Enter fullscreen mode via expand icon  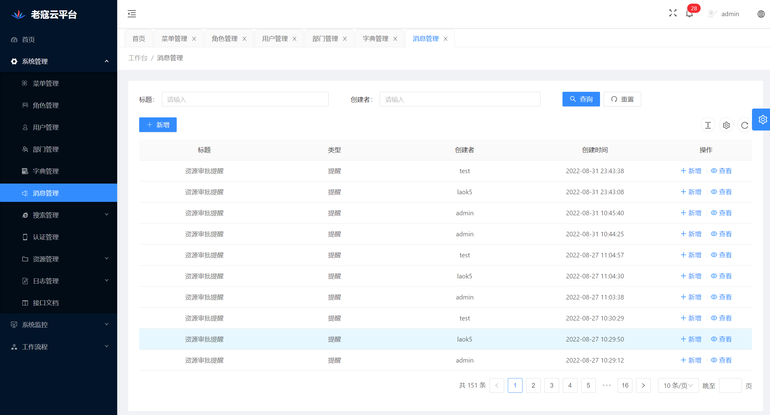point(673,13)
